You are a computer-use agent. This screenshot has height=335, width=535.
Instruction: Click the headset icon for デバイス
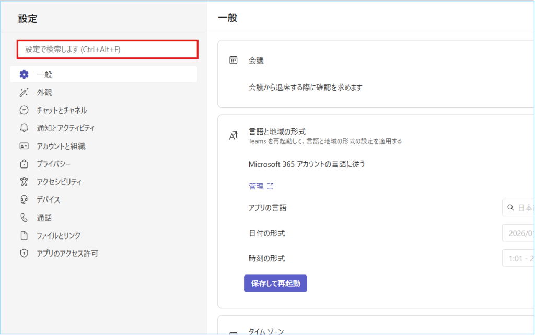(x=24, y=199)
